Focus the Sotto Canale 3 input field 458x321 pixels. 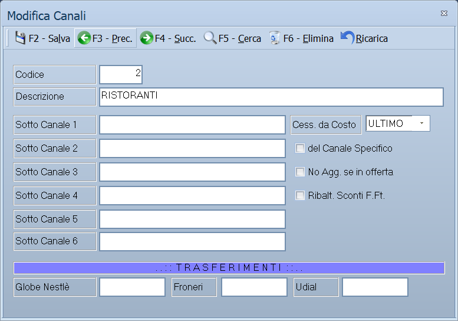point(192,172)
